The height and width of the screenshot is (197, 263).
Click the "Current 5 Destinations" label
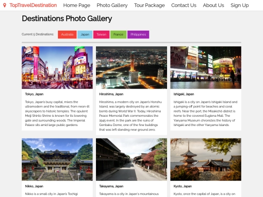pos(38,35)
